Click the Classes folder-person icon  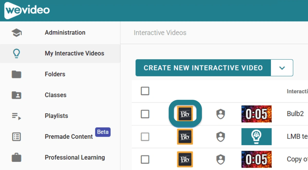click(16, 95)
